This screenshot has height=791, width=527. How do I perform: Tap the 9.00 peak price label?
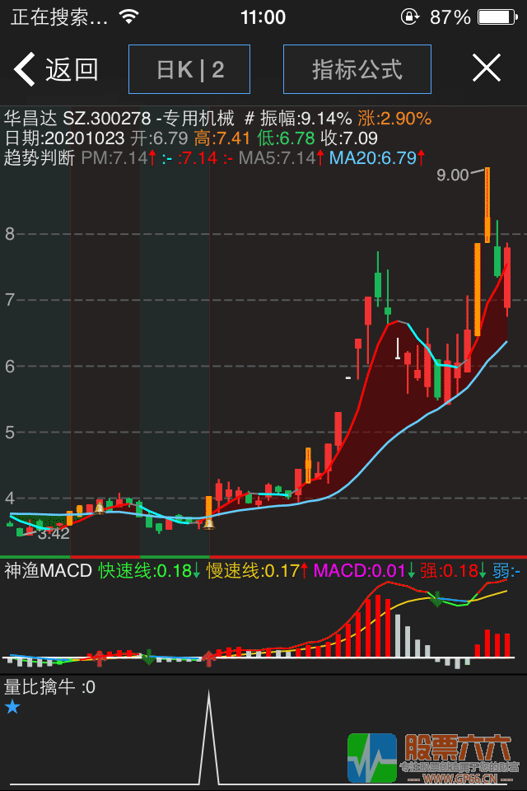(x=452, y=175)
